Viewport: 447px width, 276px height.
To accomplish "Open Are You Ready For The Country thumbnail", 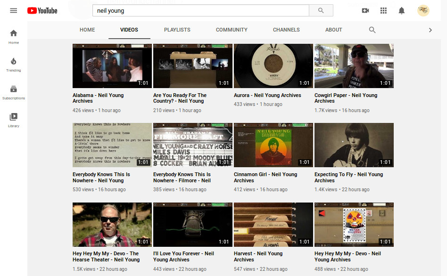I will click(193, 66).
